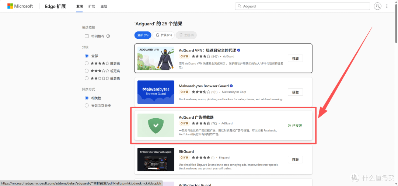398x186 pixels.
Task: Select four stars 或更高 rating filter
Action: pyautogui.click(x=87, y=63)
